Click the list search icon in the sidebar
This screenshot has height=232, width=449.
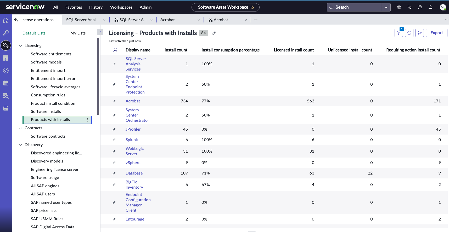pyautogui.click(x=6, y=96)
